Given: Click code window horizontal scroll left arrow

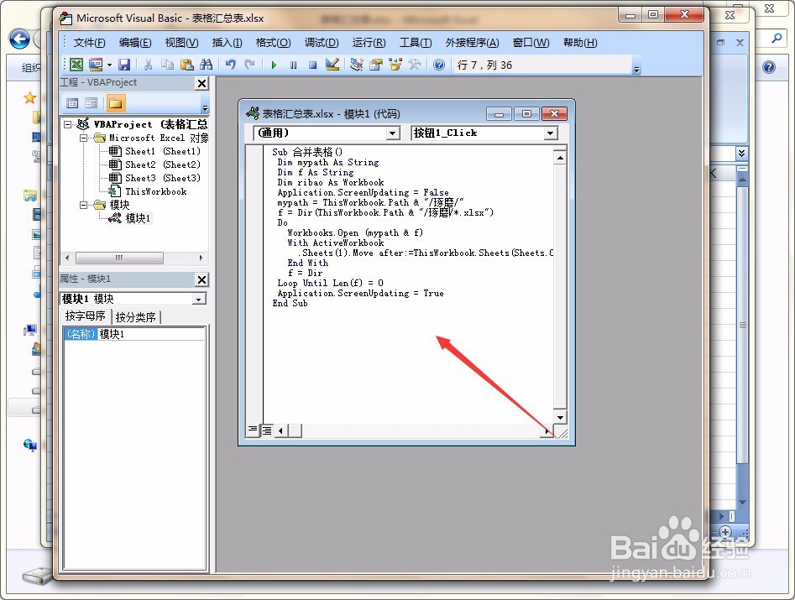Looking at the screenshot, I should [x=281, y=430].
